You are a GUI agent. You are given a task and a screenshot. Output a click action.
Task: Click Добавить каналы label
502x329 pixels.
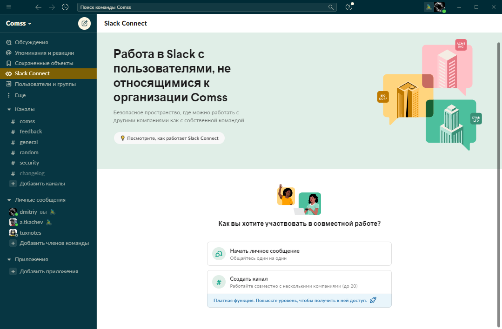42,184
